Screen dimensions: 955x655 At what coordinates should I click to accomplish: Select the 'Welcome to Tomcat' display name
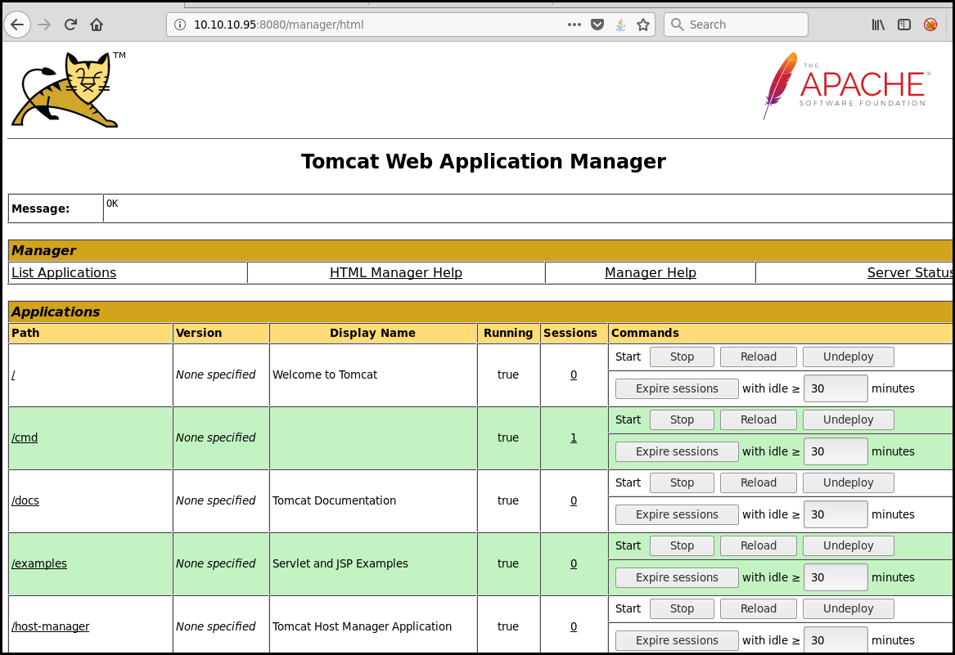325,375
